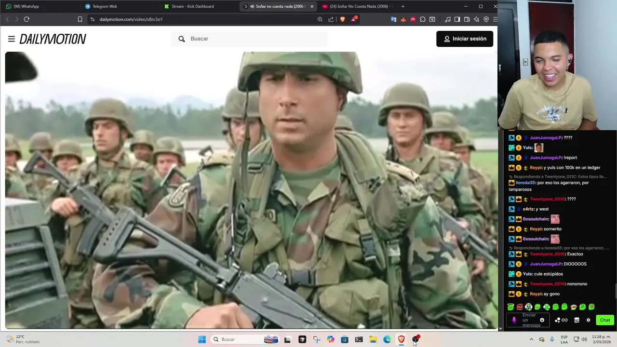Click username lloreda35 in chat

pyautogui.click(x=525, y=183)
